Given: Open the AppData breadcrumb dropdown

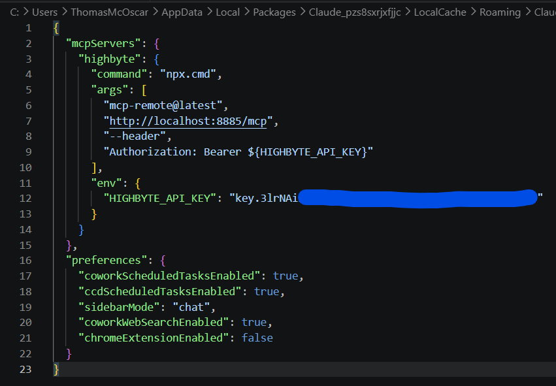Looking at the screenshot, I should [179, 12].
